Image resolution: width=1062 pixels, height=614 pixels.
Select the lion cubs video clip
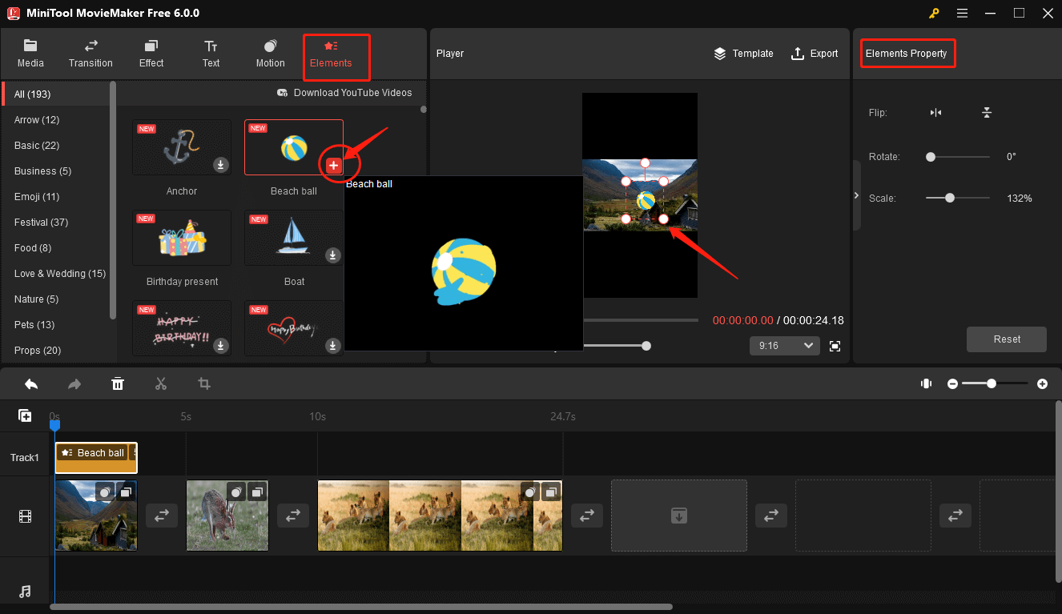[440, 516]
